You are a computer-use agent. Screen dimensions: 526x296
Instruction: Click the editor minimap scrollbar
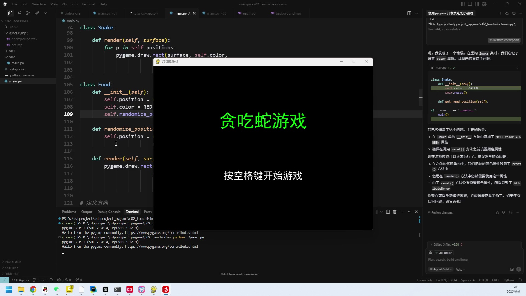click(421, 98)
